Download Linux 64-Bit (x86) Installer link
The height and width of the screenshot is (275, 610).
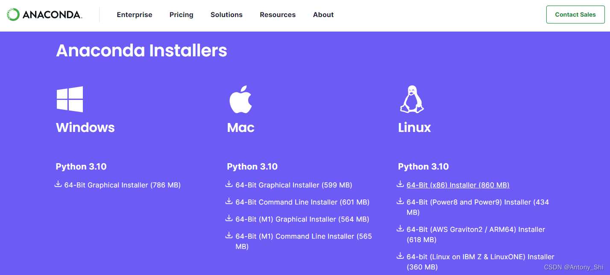pos(458,185)
